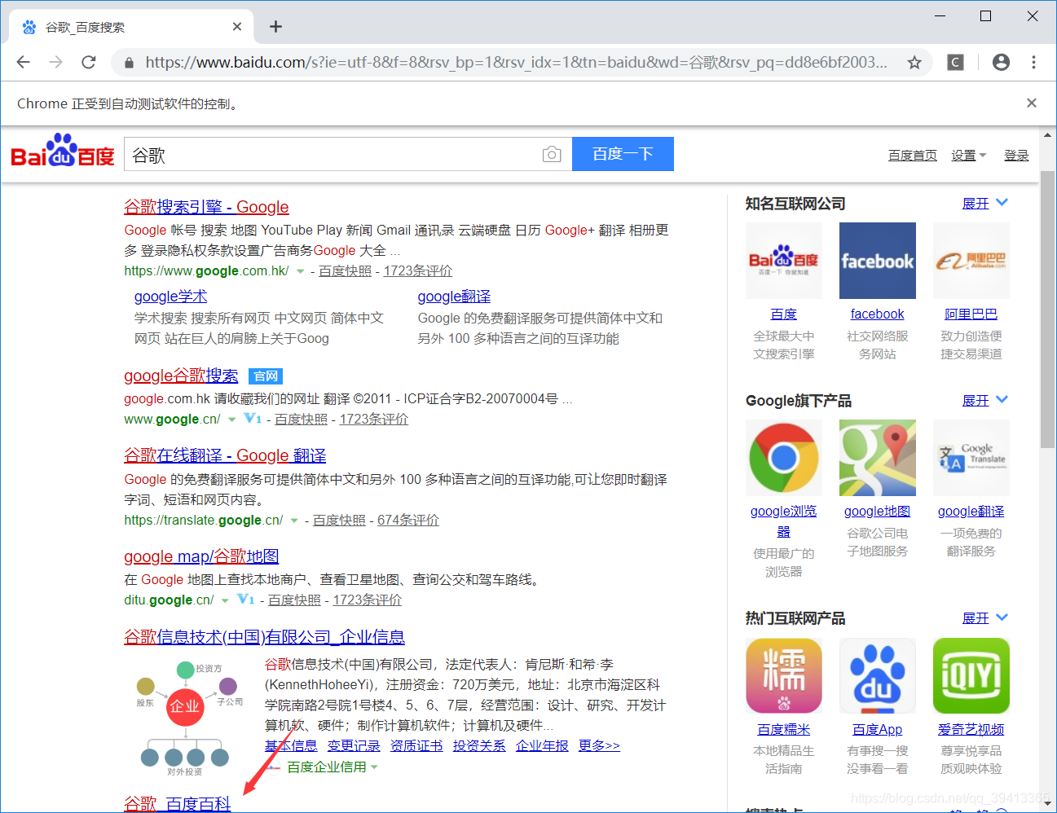The image size is (1057, 813).
Task: Open 谷歌_百度百科 result
Action: coord(178,804)
